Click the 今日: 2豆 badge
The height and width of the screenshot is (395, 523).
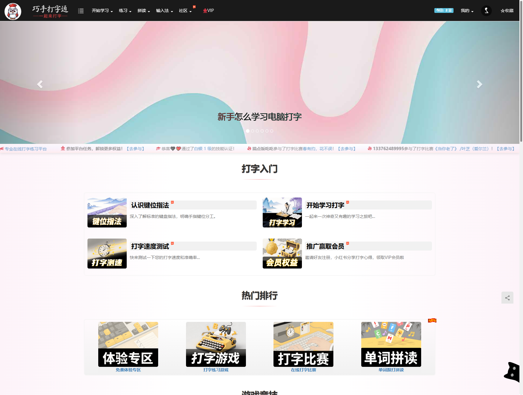click(x=444, y=10)
